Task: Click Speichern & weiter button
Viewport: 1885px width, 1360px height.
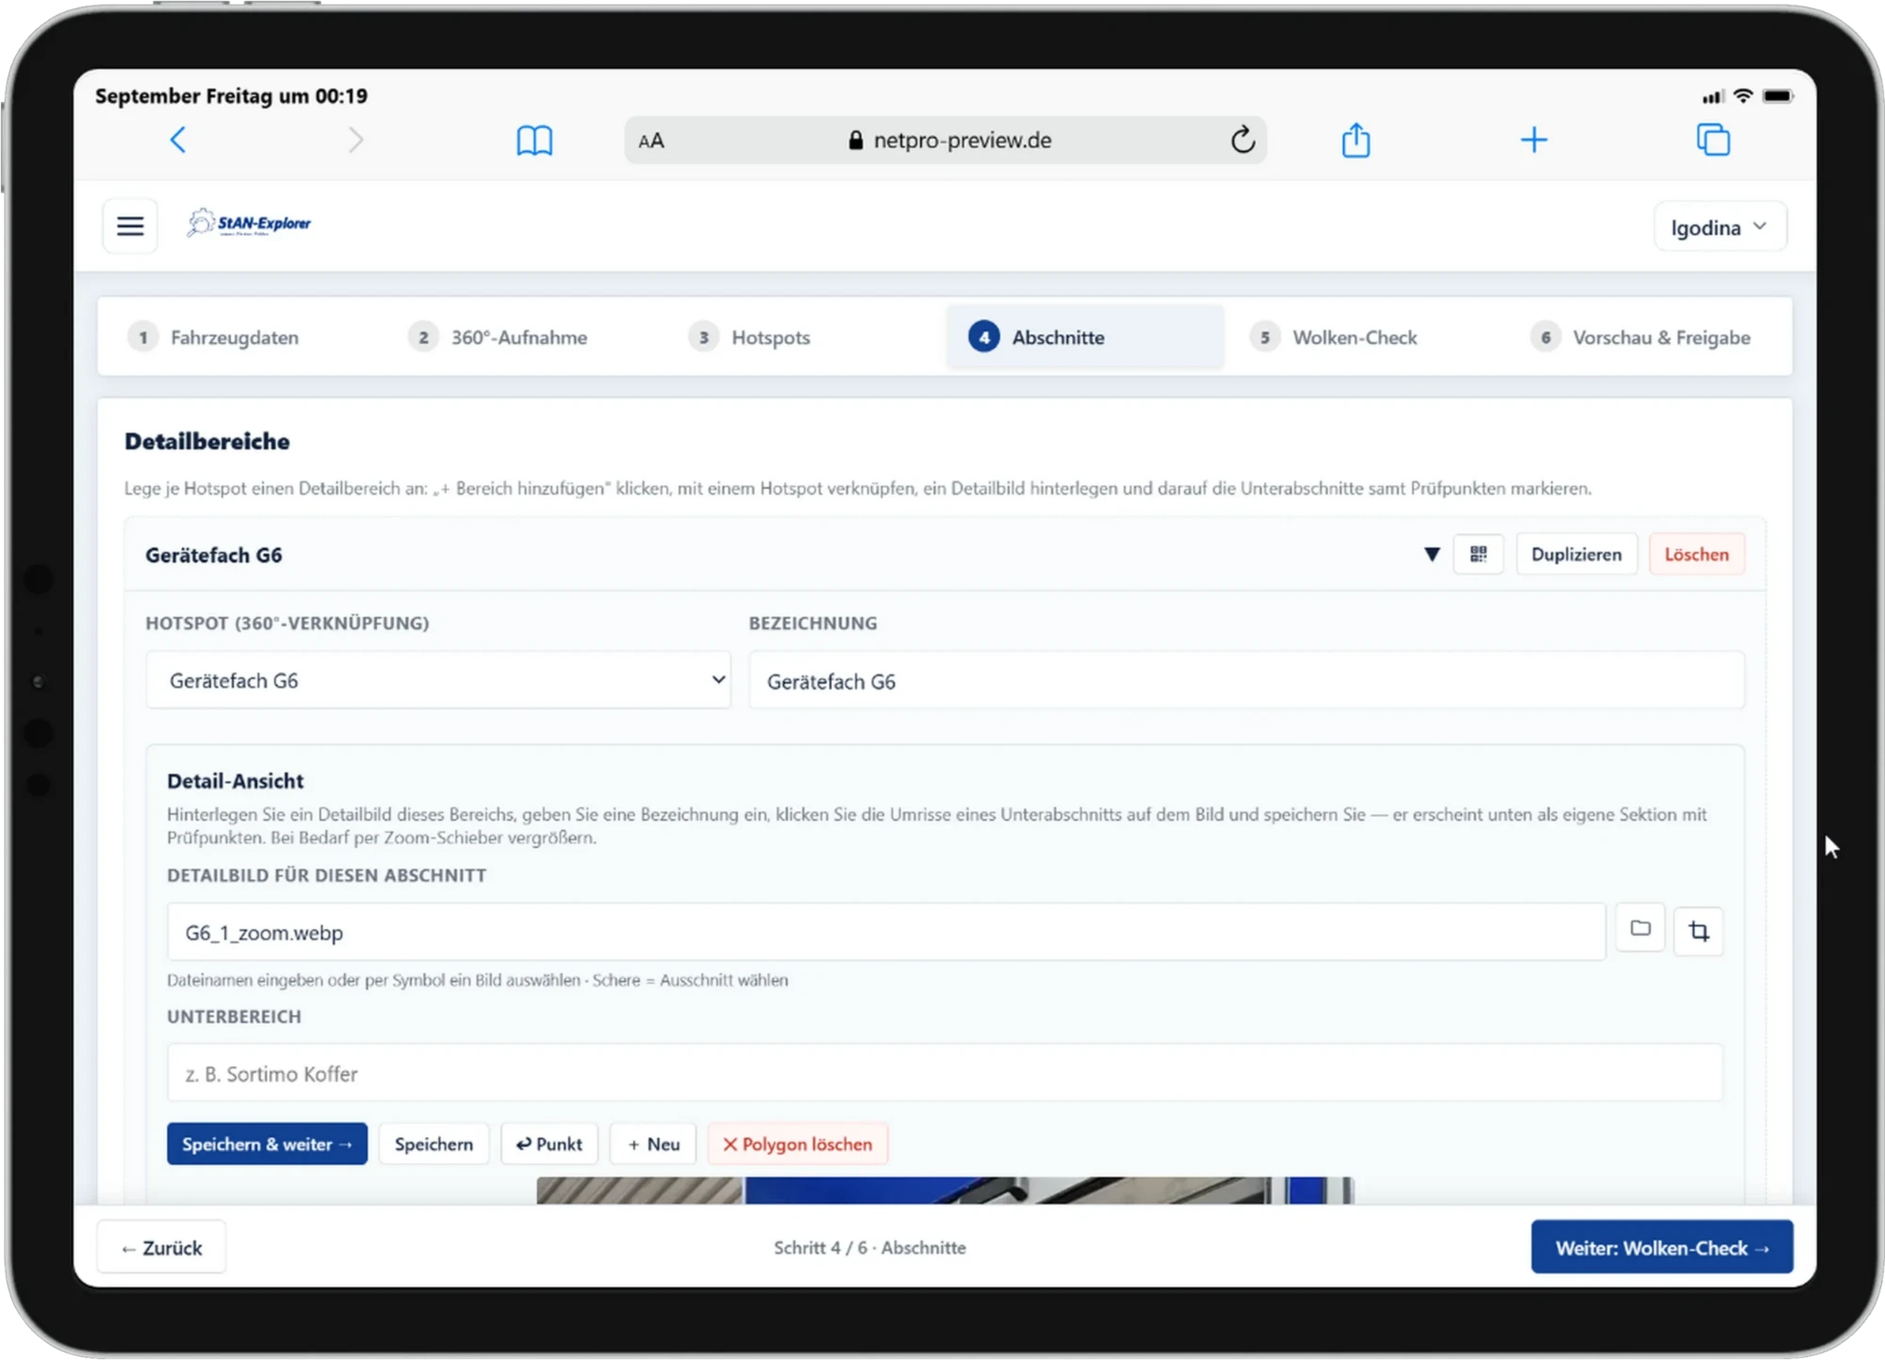Action: click(267, 1144)
